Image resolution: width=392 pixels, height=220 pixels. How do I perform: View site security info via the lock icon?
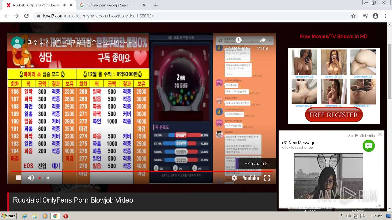point(39,16)
